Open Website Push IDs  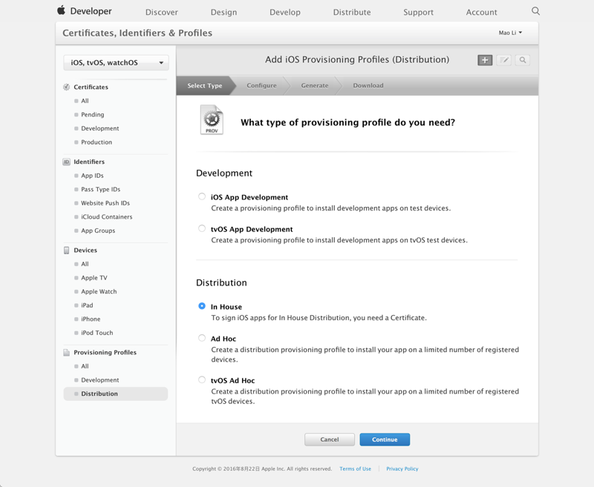pos(105,203)
